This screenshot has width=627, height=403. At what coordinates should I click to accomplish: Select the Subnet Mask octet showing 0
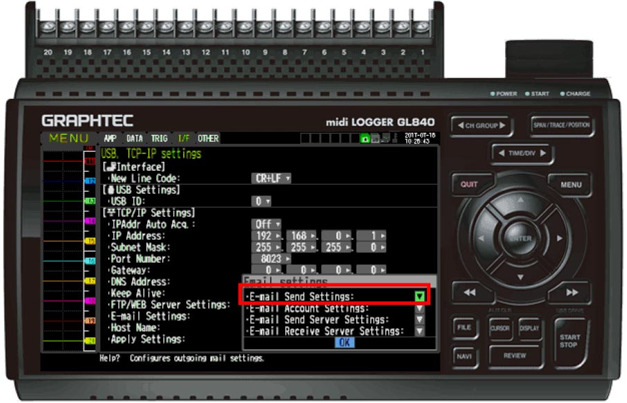point(371,247)
